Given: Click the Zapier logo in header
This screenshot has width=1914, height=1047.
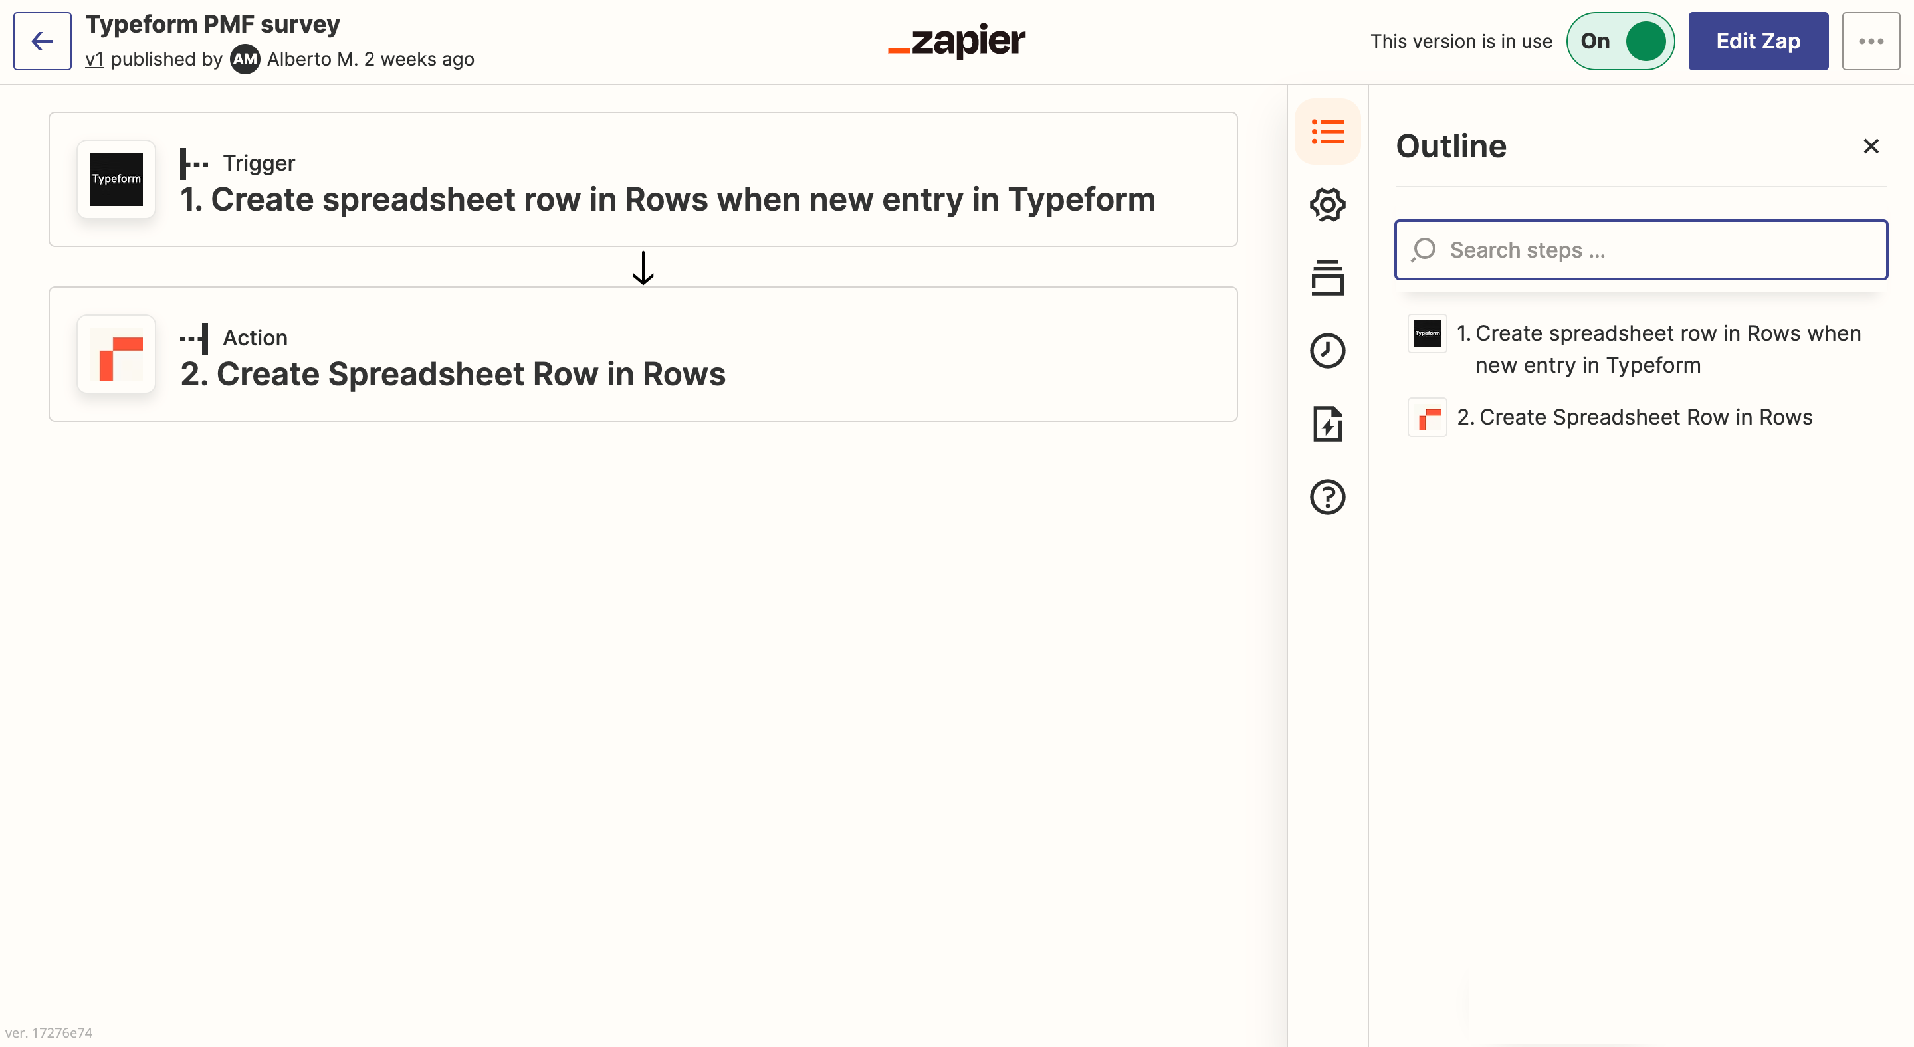Looking at the screenshot, I should click(956, 41).
